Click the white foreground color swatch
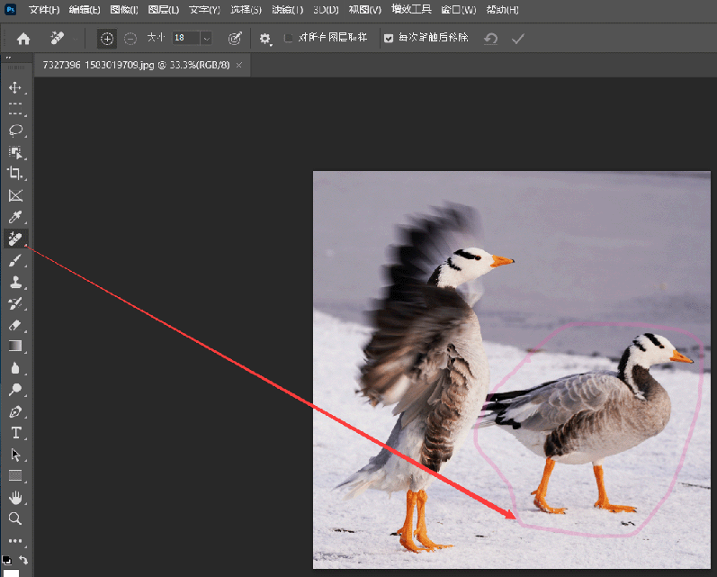The height and width of the screenshot is (577, 717). [12, 572]
